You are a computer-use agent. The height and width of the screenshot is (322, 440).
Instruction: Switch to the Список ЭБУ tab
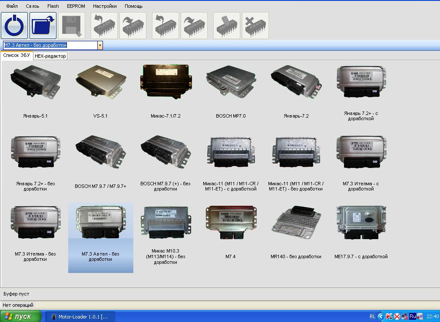click(x=17, y=56)
